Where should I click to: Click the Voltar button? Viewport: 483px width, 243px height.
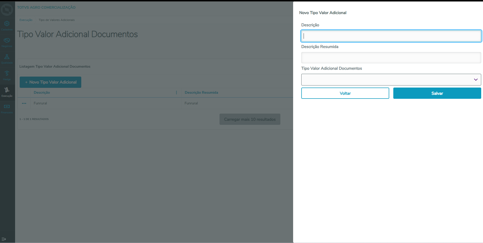345,93
